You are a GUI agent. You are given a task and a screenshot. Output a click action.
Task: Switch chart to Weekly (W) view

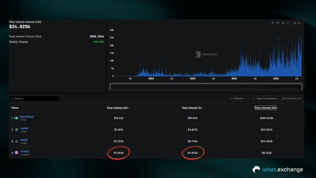(277, 23)
